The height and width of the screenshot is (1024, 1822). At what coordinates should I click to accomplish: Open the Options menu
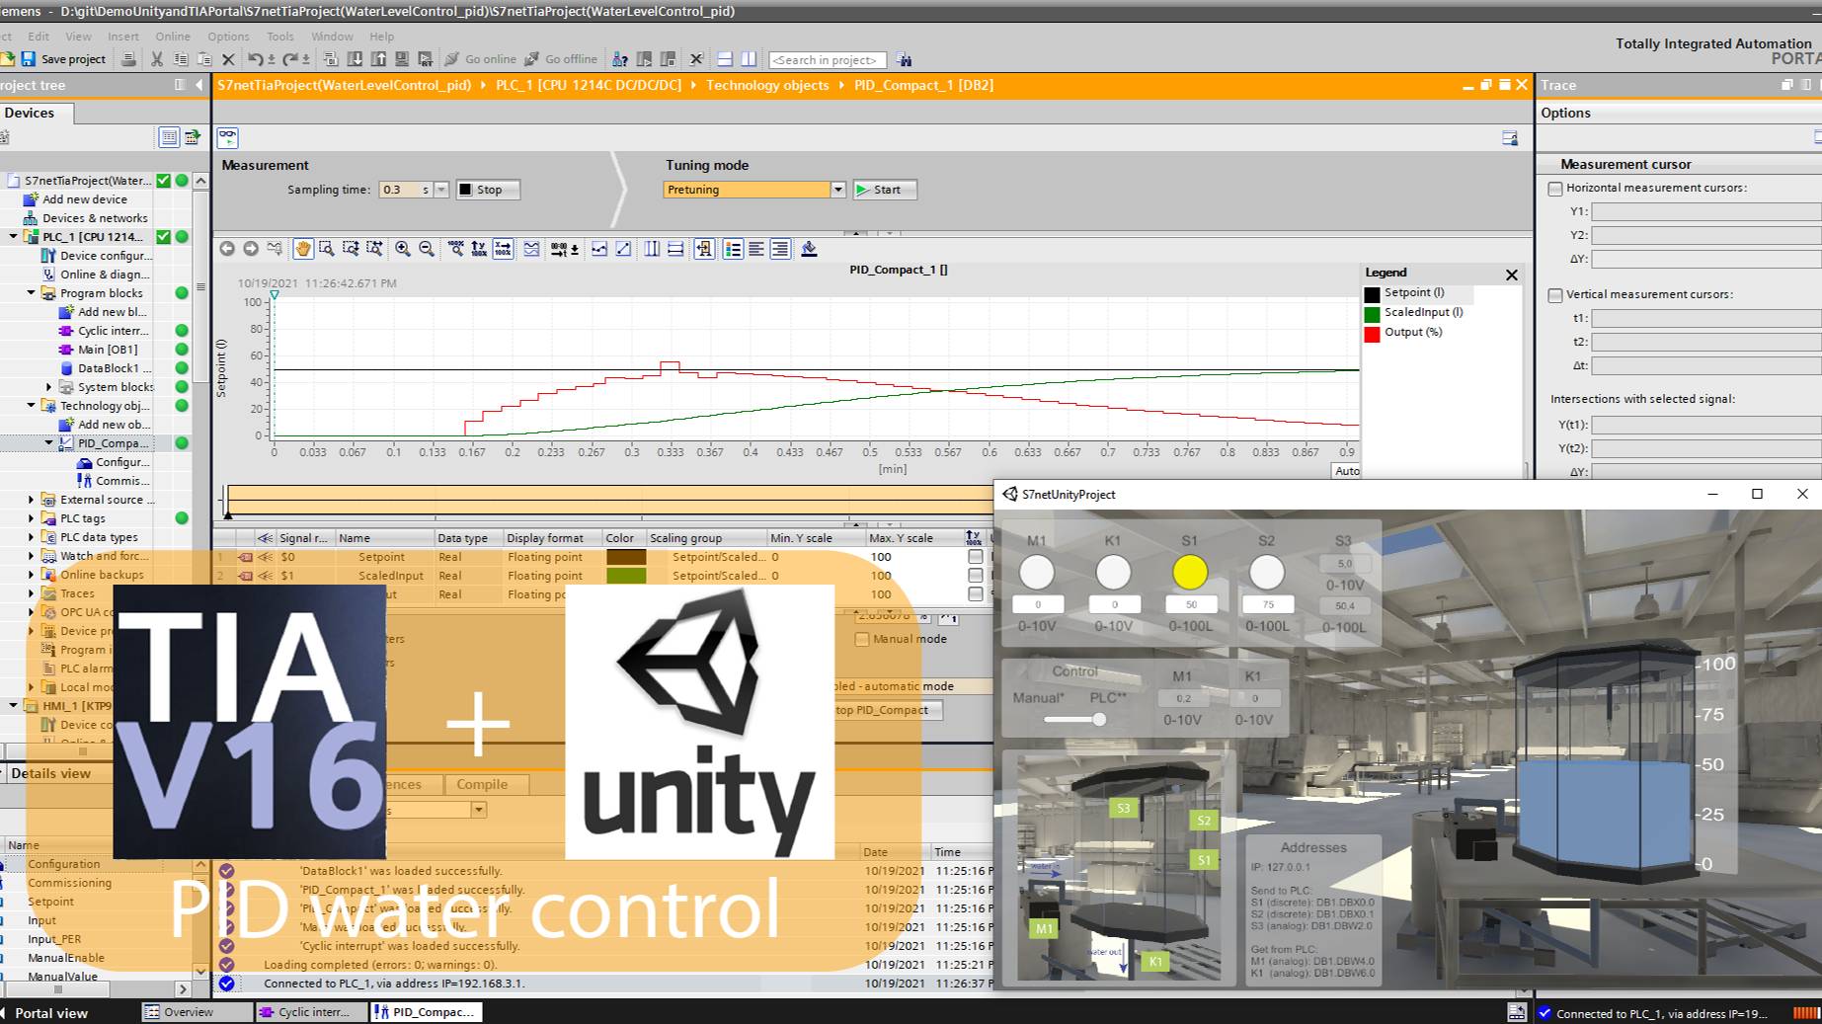coord(228,37)
